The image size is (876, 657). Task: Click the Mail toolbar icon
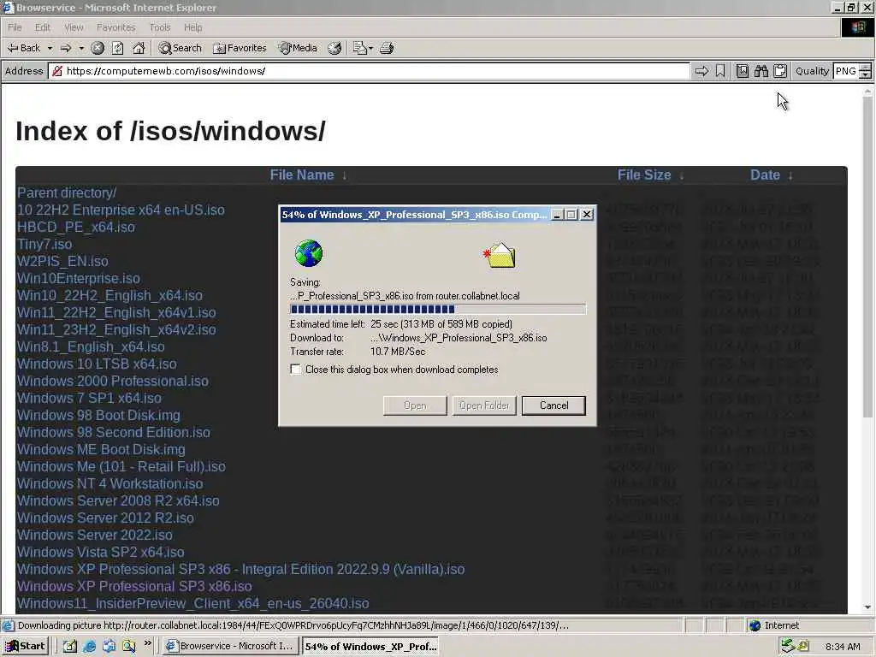(359, 48)
